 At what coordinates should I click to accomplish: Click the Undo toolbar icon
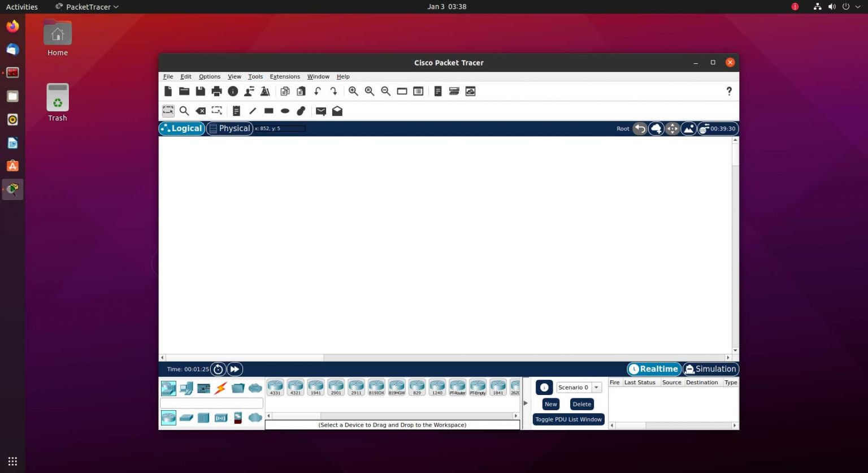pos(317,91)
